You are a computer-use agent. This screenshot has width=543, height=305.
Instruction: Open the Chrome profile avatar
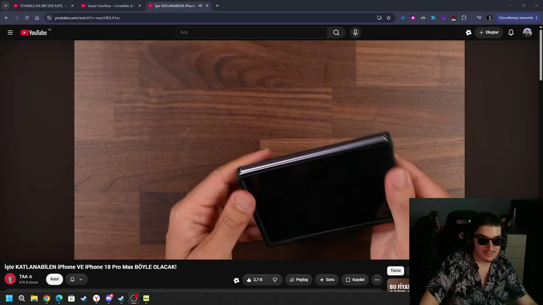coord(489,18)
